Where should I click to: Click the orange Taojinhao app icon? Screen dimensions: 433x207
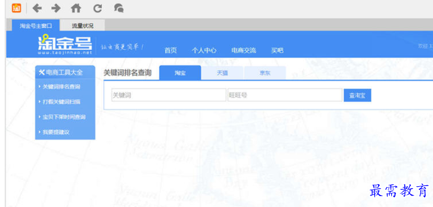pos(17,8)
